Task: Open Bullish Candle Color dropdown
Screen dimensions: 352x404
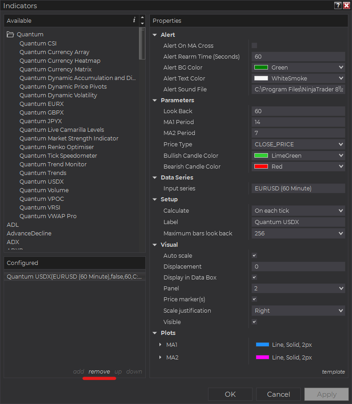Action: click(x=298, y=155)
